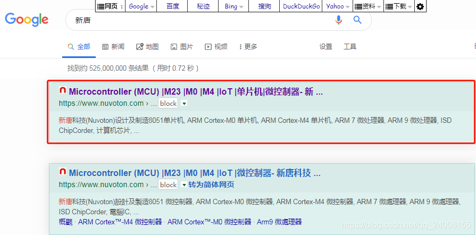Open search jump toolbar settings gear
The image size is (476, 235).
point(420,6)
